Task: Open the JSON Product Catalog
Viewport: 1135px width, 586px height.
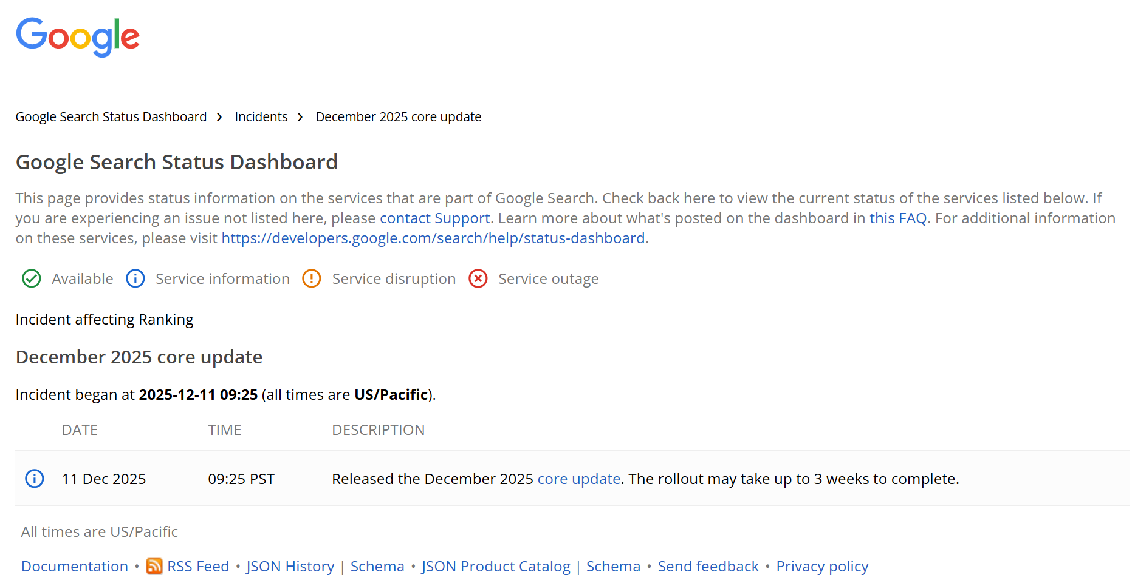Action: click(x=495, y=566)
